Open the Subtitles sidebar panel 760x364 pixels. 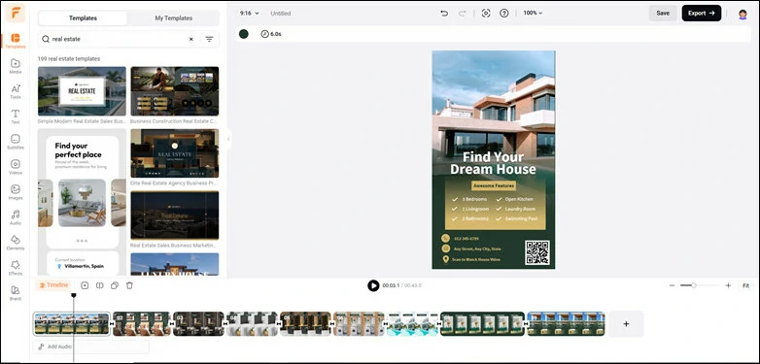pos(16,142)
